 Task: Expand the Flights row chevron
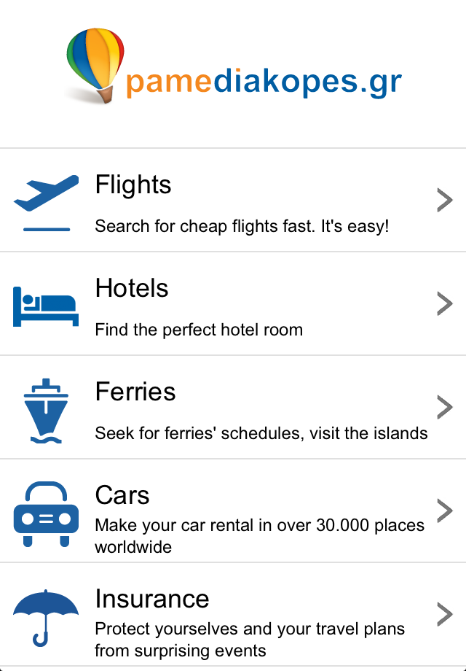pos(445,201)
